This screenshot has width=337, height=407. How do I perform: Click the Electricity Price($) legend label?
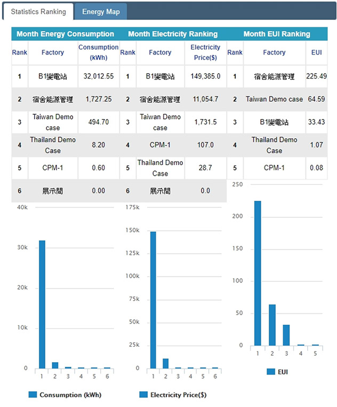tap(178, 395)
